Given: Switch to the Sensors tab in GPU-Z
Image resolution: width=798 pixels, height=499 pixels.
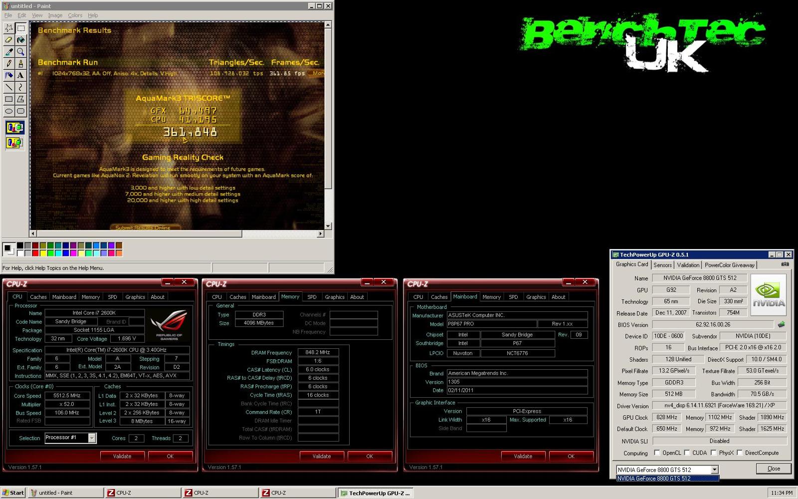Looking at the screenshot, I should [x=662, y=265].
